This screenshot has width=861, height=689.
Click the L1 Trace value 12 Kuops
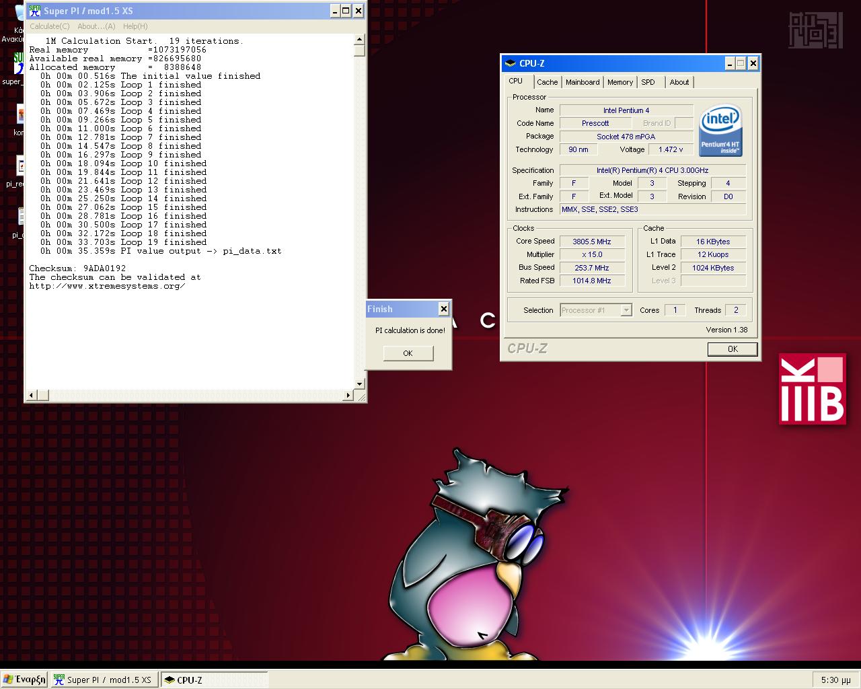pos(713,254)
